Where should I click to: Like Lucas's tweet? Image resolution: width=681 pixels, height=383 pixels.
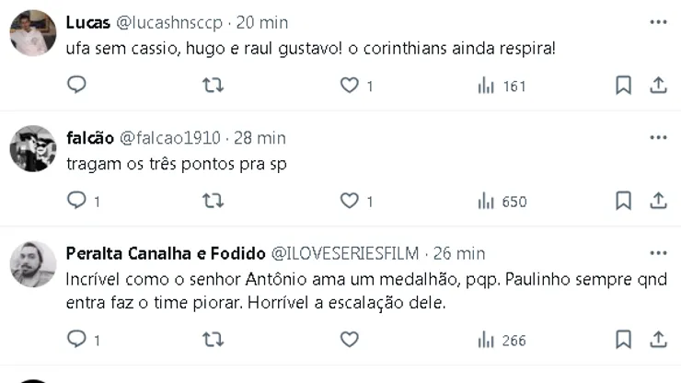350,86
